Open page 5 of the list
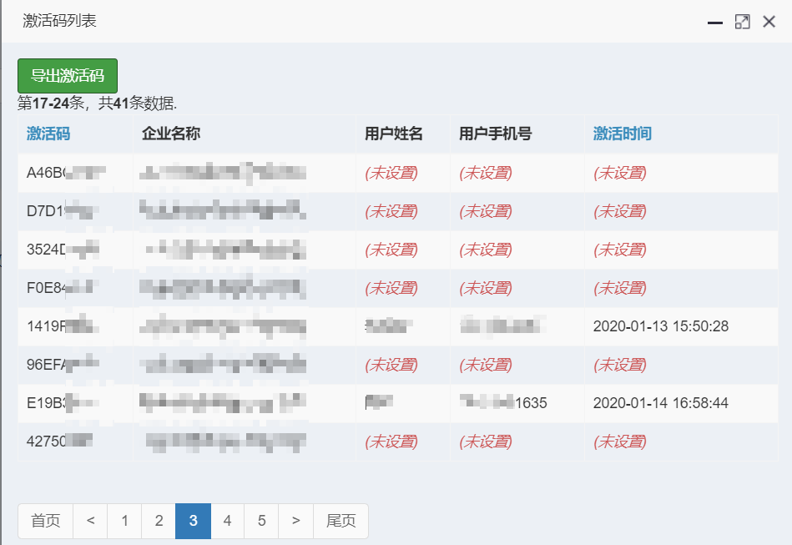Image resolution: width=792 pixels, height=545 pixels. pos(262,521)
